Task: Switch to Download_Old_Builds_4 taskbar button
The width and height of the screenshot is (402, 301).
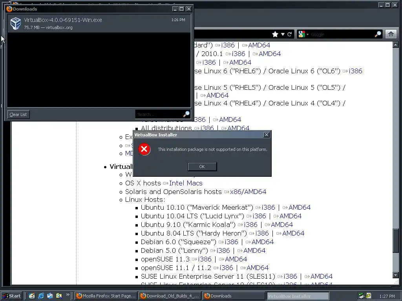Action: 170,296
